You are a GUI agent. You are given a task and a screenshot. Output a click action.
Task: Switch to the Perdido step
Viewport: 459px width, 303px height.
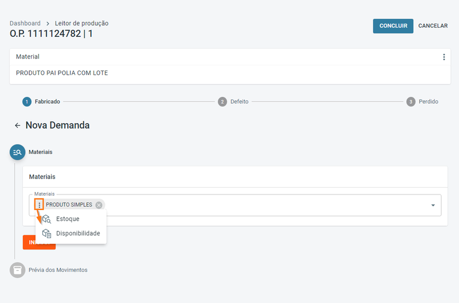423,102
